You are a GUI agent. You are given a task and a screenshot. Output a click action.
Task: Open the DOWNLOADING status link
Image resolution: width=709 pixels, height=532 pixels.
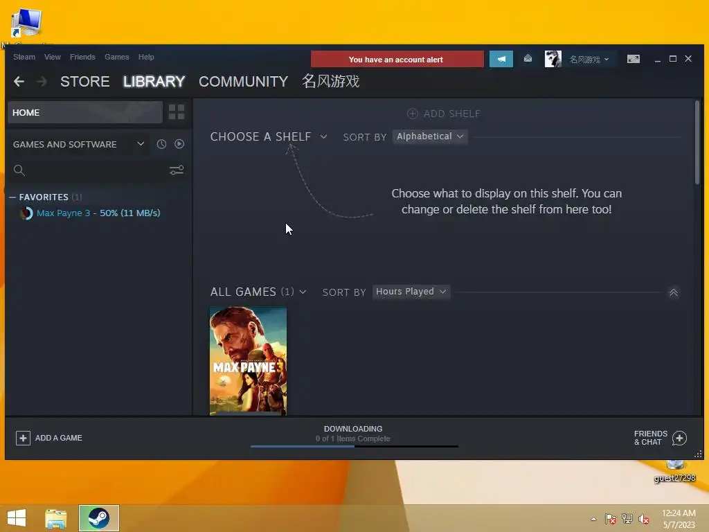click(x=353, y=429)
